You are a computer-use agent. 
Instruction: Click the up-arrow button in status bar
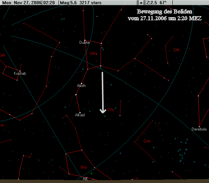point(141,3)
